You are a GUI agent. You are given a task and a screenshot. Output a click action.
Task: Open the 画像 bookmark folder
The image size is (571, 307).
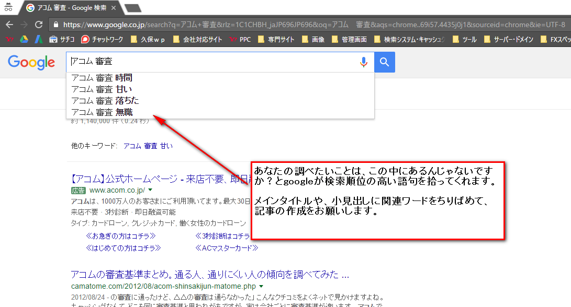pos(313,39)
